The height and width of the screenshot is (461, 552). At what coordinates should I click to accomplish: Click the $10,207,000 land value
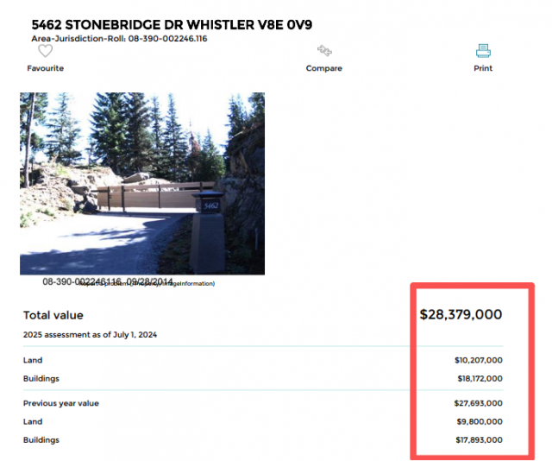pos(479,361)
